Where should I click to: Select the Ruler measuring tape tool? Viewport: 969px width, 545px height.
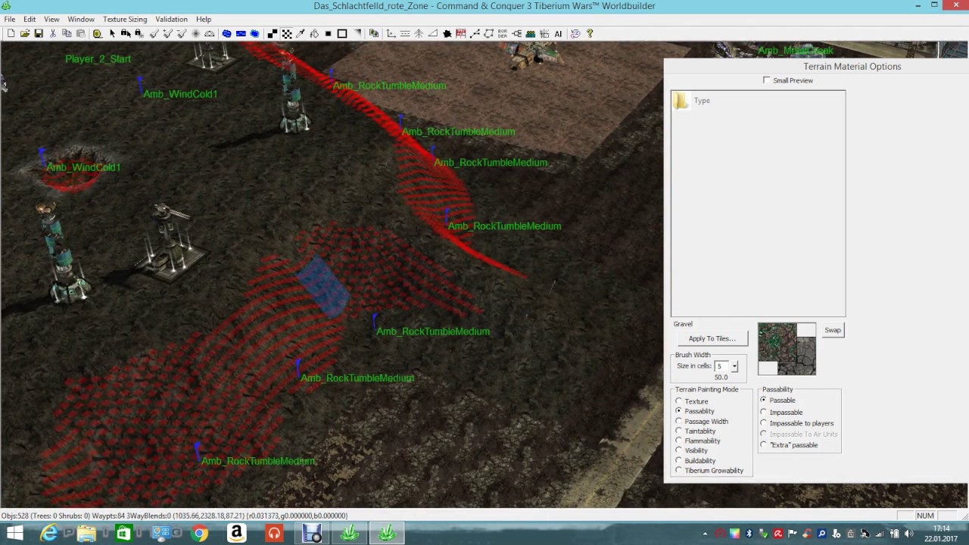pos(97,33)
